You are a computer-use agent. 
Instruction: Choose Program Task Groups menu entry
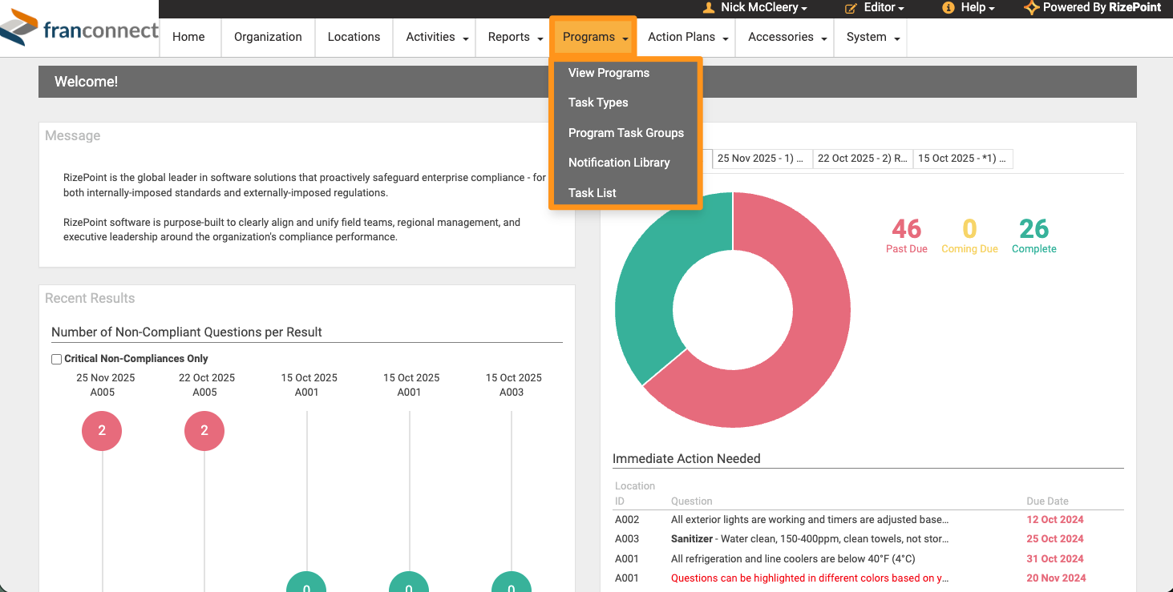click(625, 133)
